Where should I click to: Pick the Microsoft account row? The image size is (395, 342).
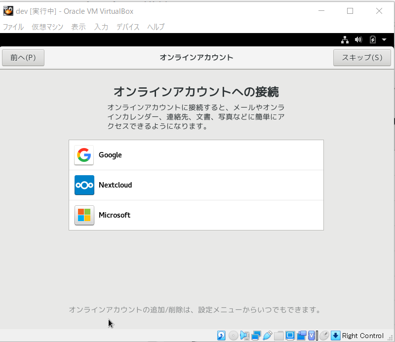(x=196, y=215)
